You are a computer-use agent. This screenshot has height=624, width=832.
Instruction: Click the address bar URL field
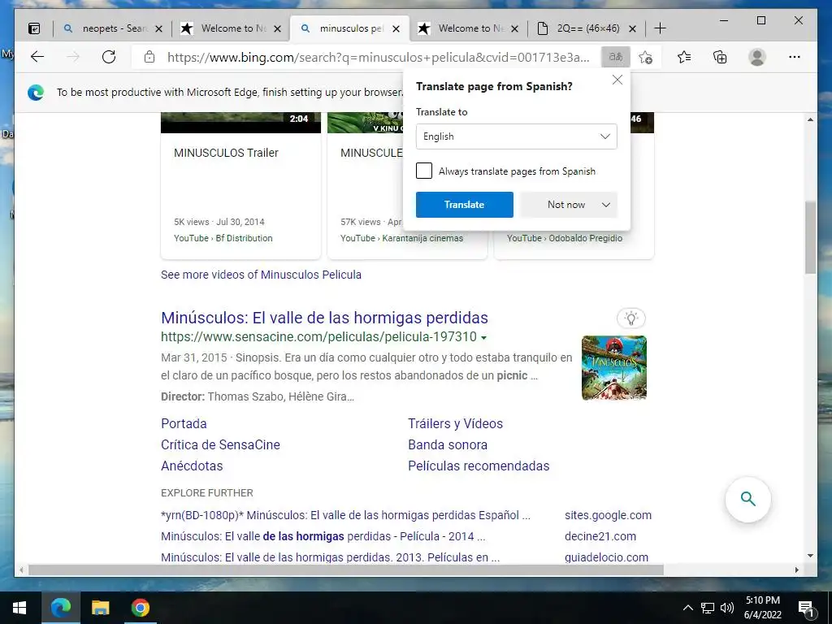tap(378, 58)
